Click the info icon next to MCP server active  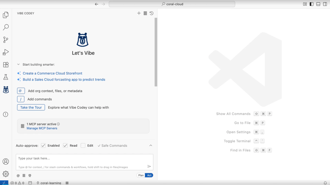(x=58, y=124)
